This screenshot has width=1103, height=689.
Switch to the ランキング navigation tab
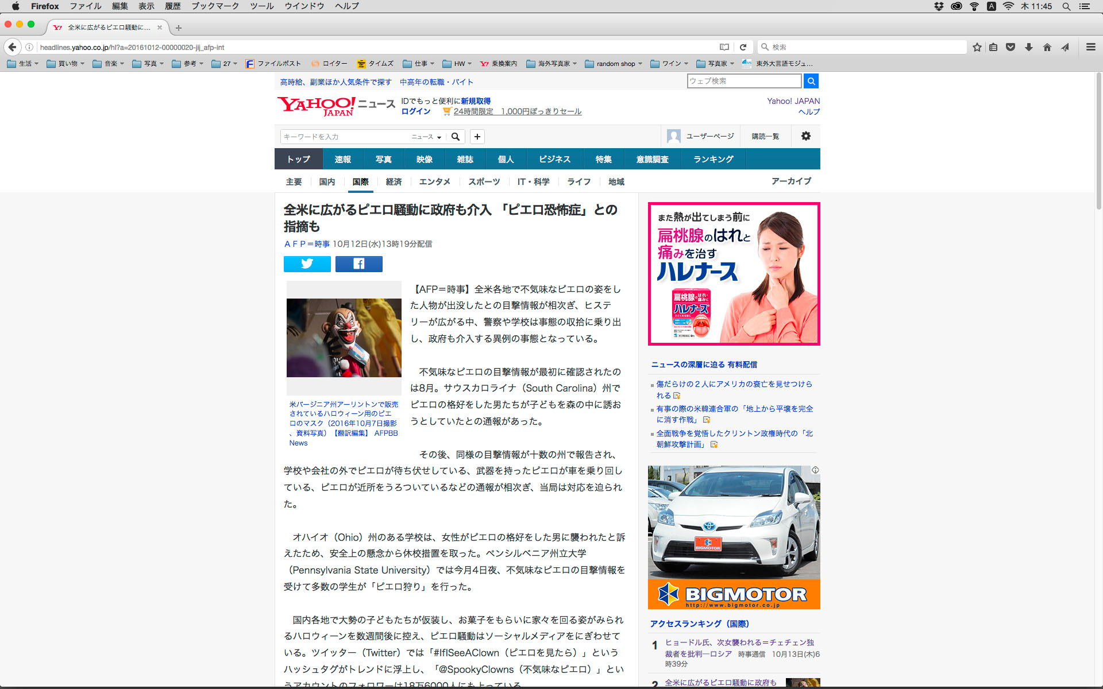pos(713,159)
